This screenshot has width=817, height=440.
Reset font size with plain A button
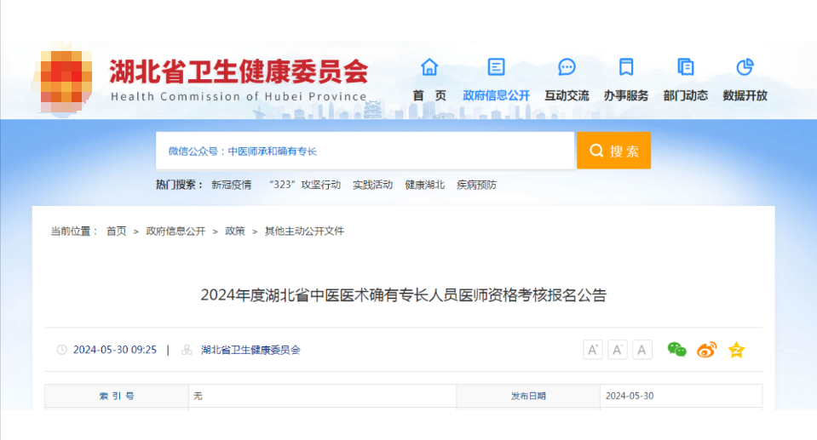tap(642, 350)
